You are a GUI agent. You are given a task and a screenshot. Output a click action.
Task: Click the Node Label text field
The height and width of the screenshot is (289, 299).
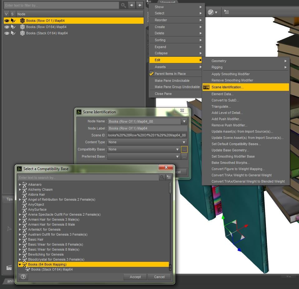click(x=147, y=128)
